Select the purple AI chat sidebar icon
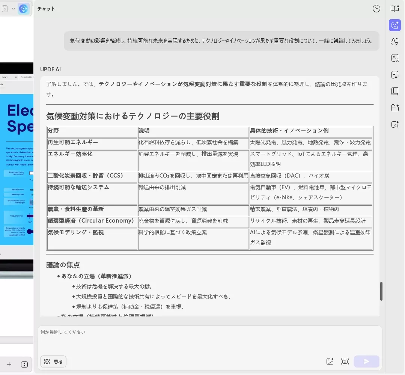Screen dimensions: 405x375 click(x=394, y=25)
